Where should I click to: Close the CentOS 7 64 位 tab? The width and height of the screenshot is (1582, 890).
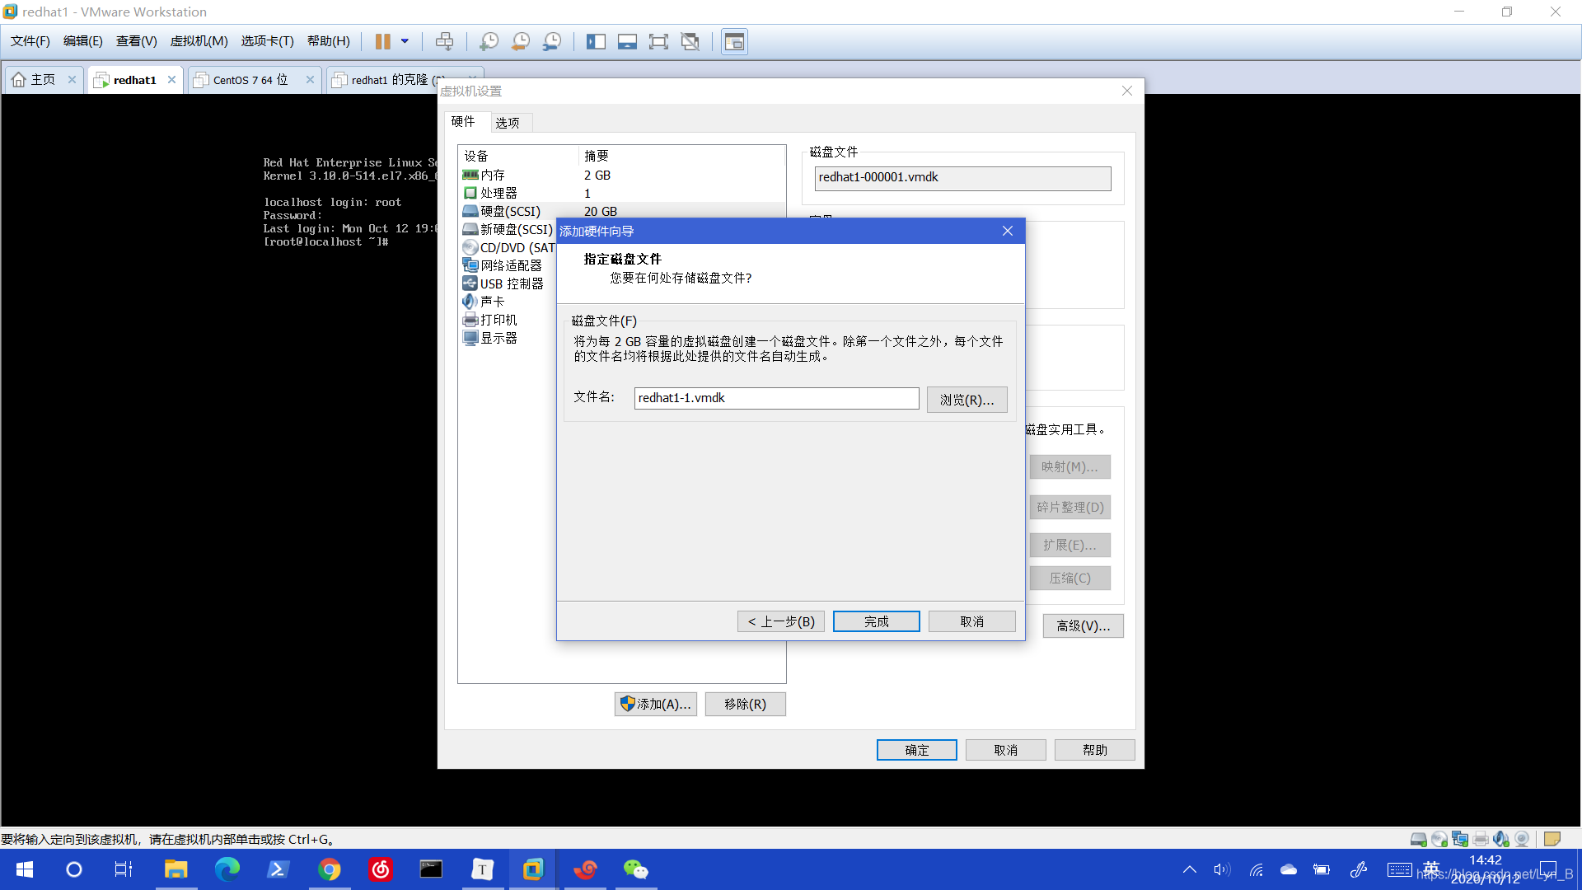coord(310,80)
